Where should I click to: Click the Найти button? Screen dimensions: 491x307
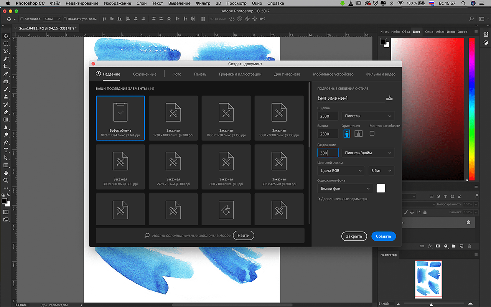pyautogui.click(x=244, y=235)
